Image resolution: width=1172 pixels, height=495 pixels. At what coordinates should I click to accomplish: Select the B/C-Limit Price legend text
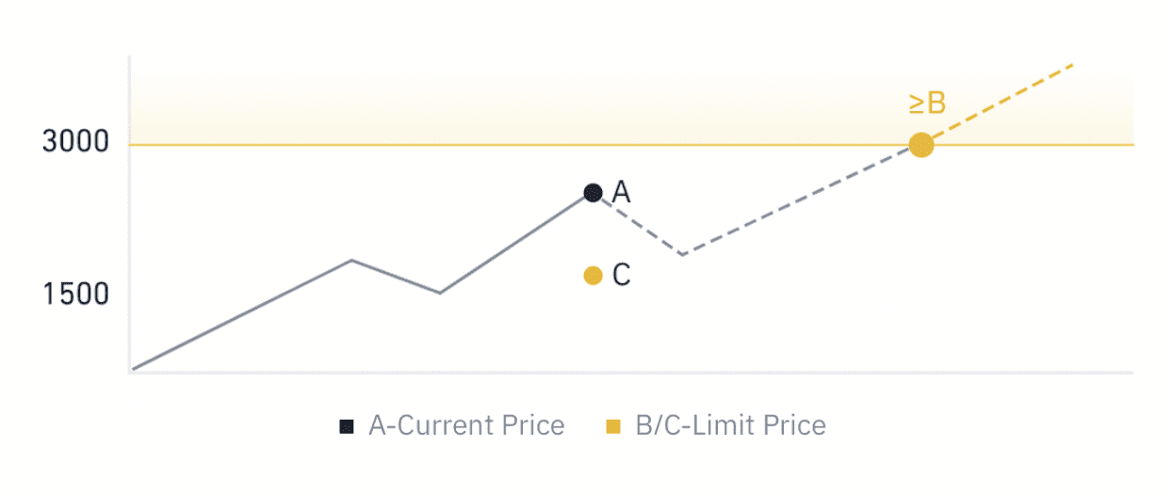click(x=730, y=426)
